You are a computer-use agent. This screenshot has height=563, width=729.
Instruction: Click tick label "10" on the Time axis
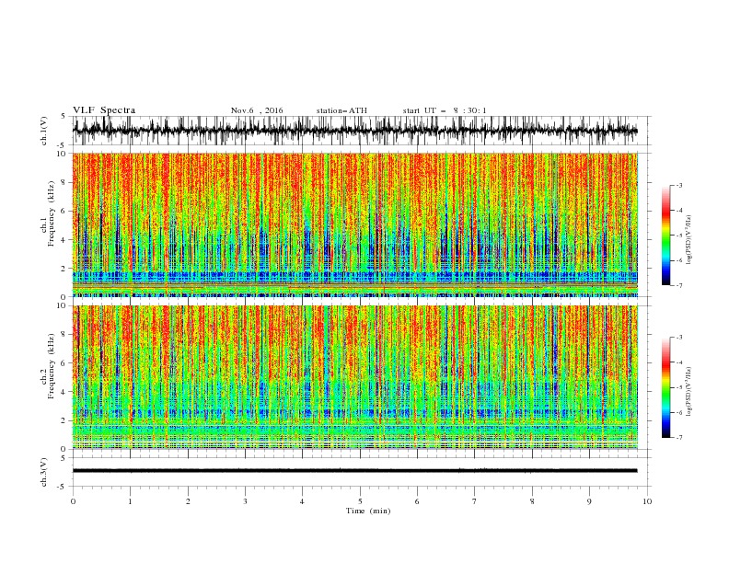pyautogui.click(x=647, y=501)
